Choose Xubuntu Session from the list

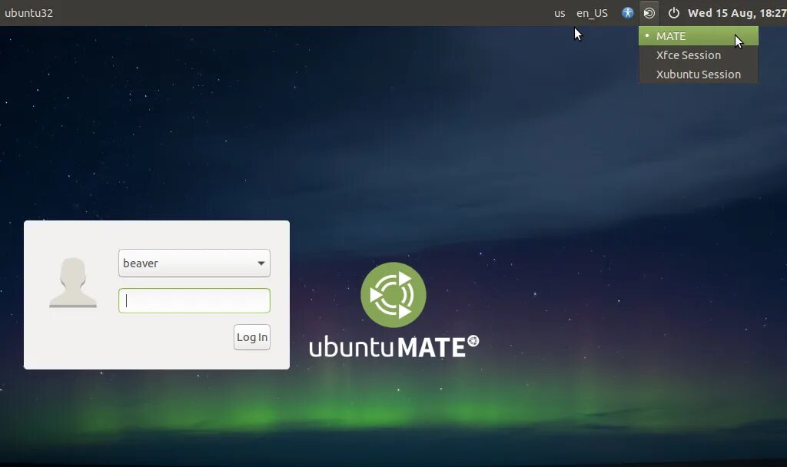(x=698, y=75)
